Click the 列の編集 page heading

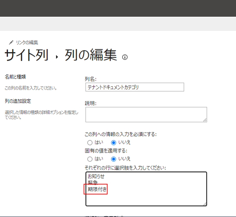click(x=91, y=56)
